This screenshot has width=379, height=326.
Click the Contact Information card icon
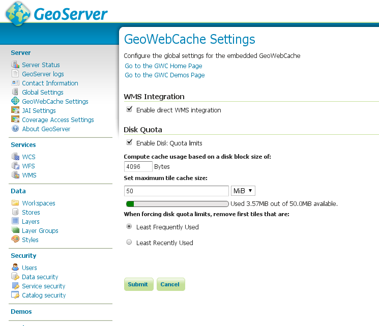click(15, 83)
